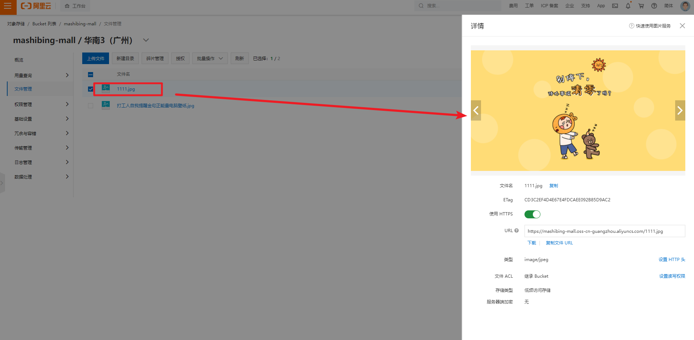Toggle the 使用 HTTPS switch
Image resolution: width=694 pixels, height=340 pixels.
pyautogui.click(x=532, y=214)
